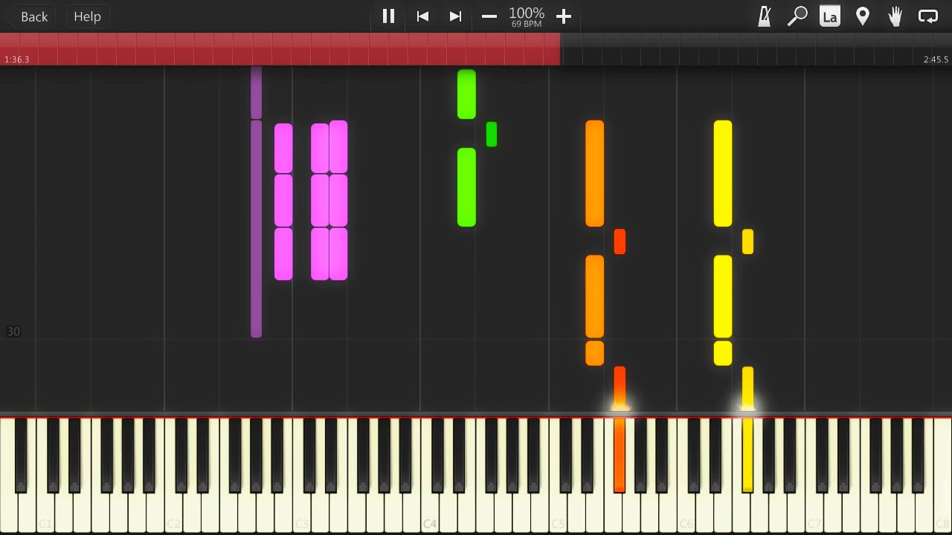Click the elapsed time 1:36.3
This screenshot has height=535, width=952.
(16, 59)
